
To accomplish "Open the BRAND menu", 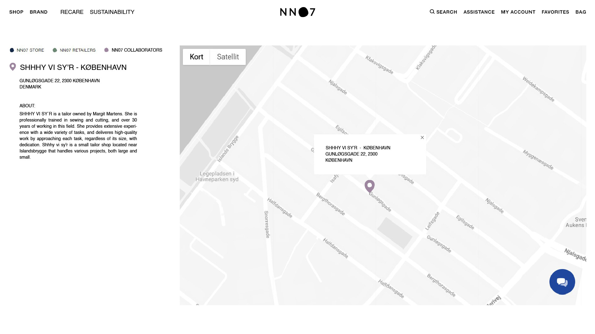I will [x=38, y=12].
